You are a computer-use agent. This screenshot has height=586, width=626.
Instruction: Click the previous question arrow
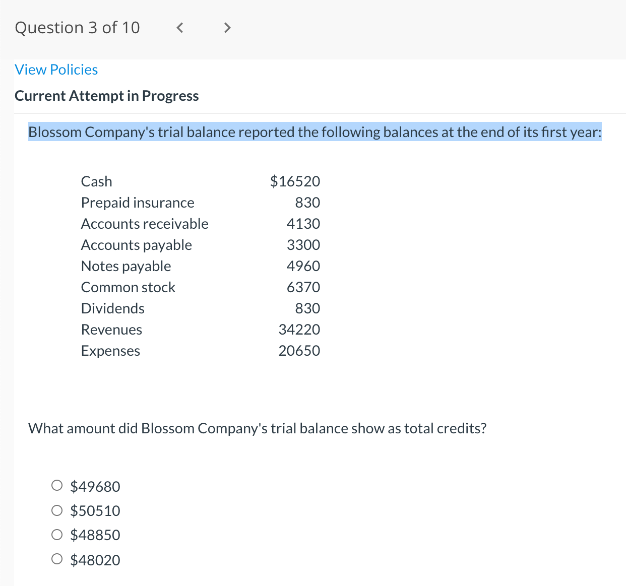pos(179,28)
